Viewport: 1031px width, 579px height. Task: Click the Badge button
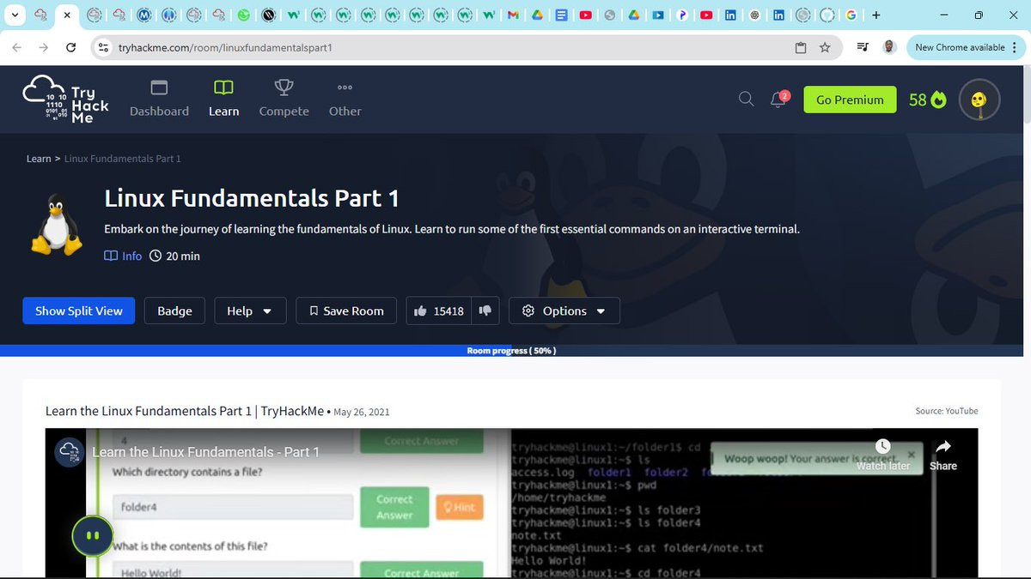point(174,311)
